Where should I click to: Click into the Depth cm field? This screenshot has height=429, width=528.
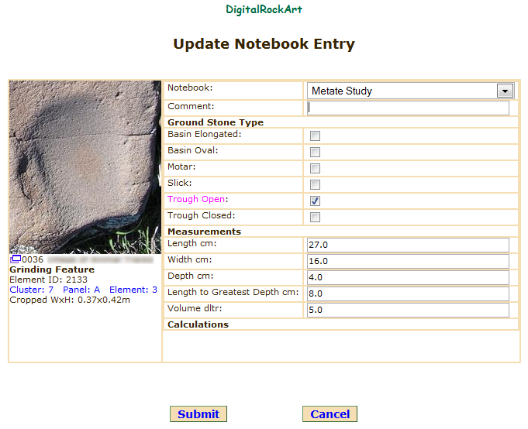point(408,277)
